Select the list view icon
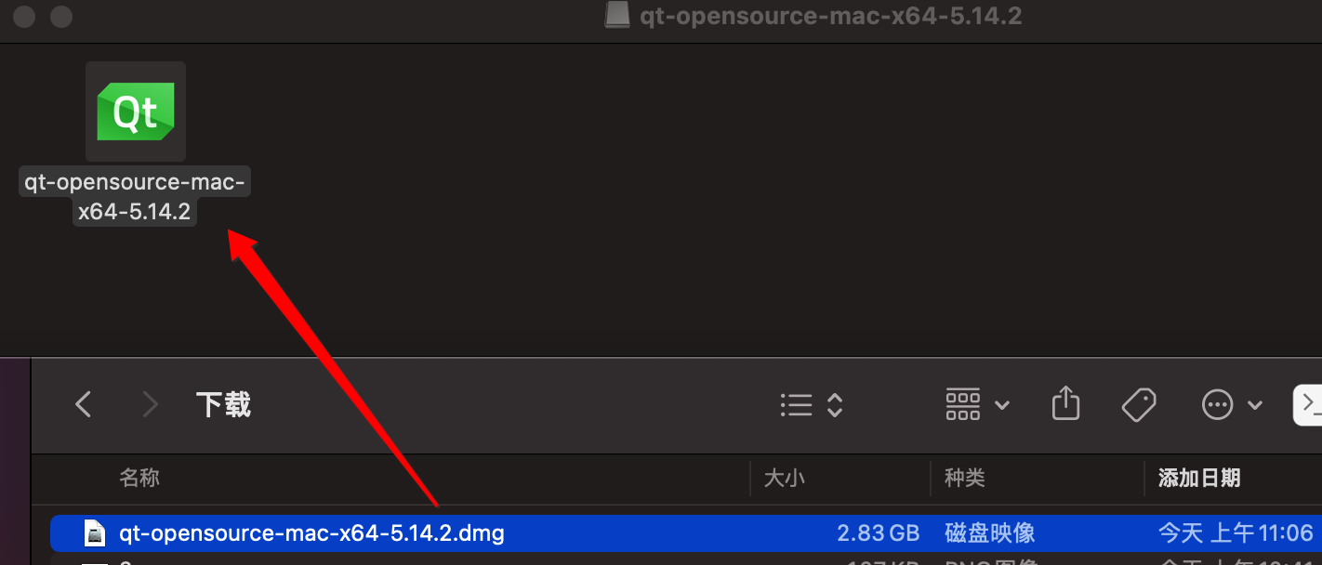 797,403
